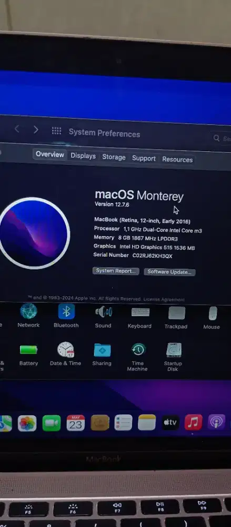231x527 pixels.
Task: Open Notes from the Dock
Action: click(x=147, y=422)
